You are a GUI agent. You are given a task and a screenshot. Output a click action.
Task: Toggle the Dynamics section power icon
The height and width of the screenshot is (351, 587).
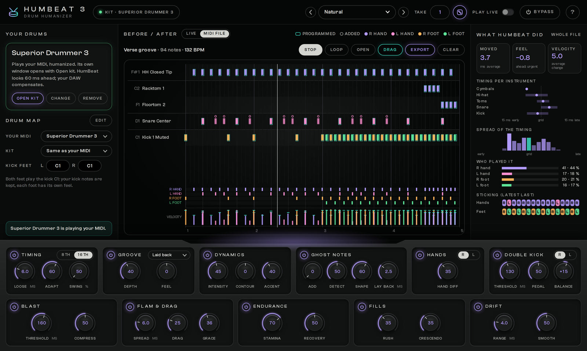[x=207, y=255]
